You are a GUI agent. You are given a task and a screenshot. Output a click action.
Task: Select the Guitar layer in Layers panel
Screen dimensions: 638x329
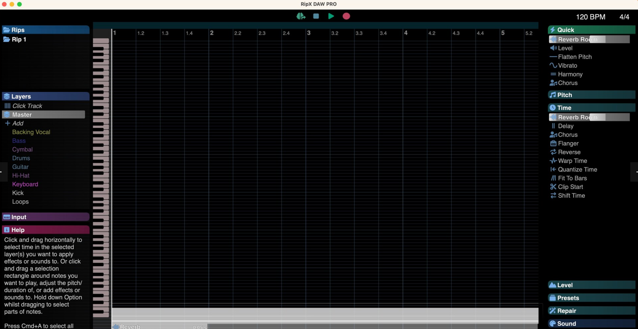click(20, 167)
